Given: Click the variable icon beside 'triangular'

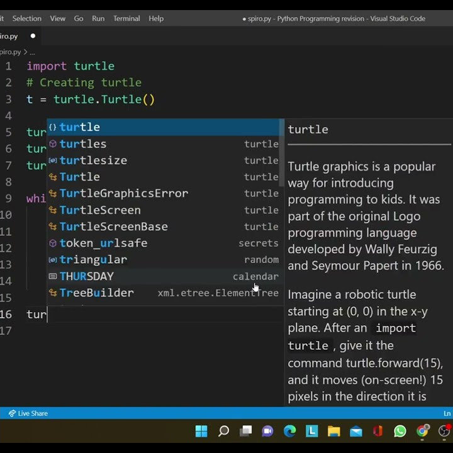Looking at the screenshot, I should point(53,260).
